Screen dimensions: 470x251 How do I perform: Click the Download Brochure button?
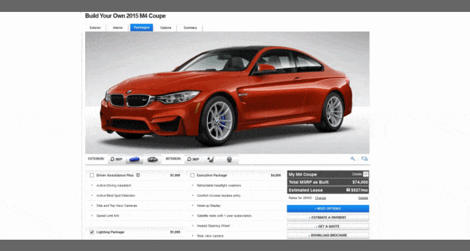click(328, 235)
